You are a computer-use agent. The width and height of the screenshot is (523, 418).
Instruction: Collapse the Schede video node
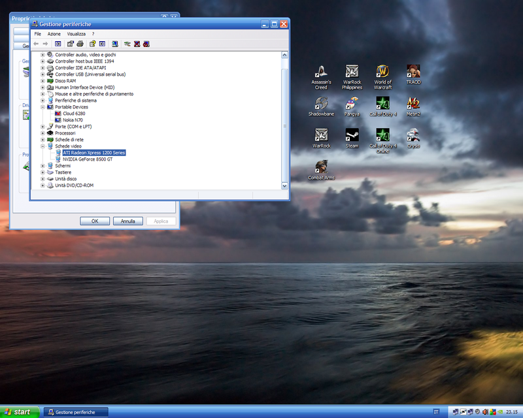[x=43, y=146]
